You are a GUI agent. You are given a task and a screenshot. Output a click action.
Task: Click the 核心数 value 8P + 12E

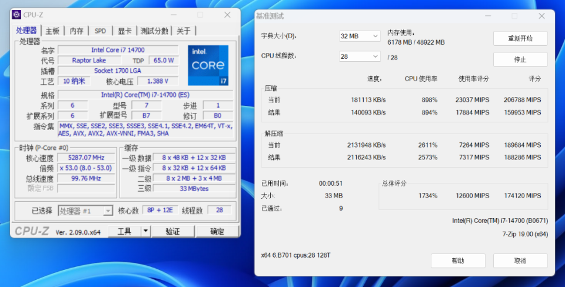pos(160,211)
